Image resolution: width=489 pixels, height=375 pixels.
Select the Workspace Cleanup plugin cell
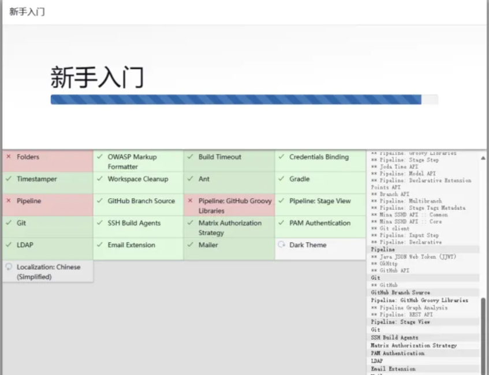139,183
